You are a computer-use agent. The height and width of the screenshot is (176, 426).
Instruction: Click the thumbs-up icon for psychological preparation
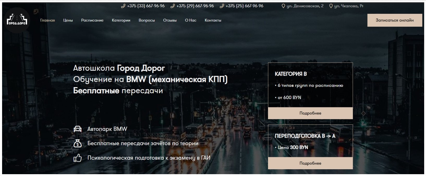point(77,158)
